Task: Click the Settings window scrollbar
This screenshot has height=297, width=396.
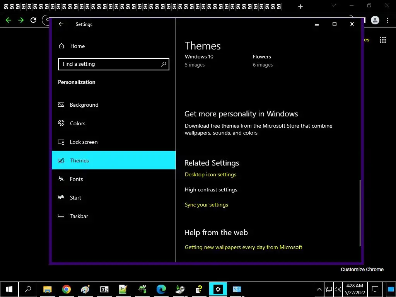Action: [x=360, y=213]
